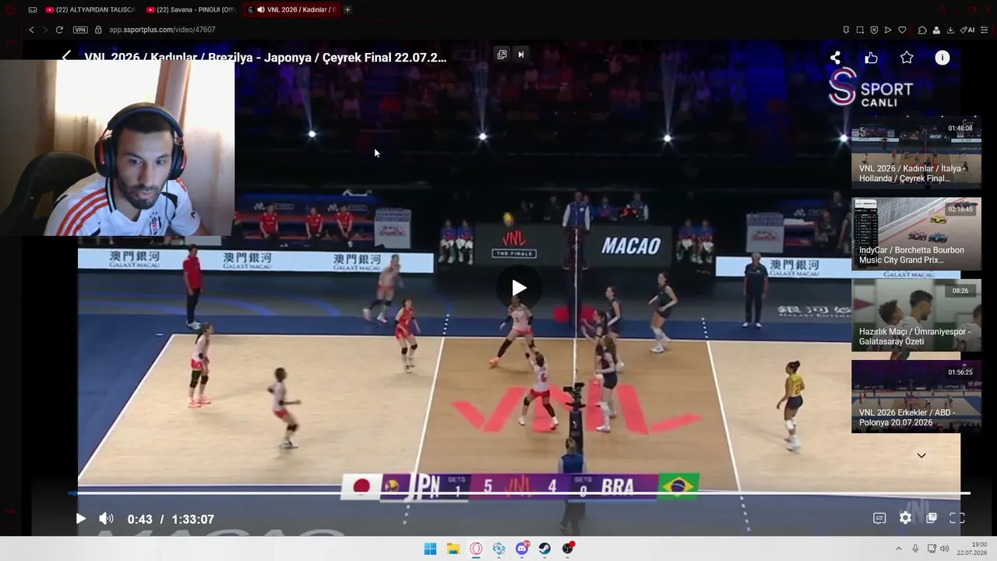Open the workspaces icon left of the tabs
Image resolution: width=997 pixels, height=561 pixels.
click(32, 9)
